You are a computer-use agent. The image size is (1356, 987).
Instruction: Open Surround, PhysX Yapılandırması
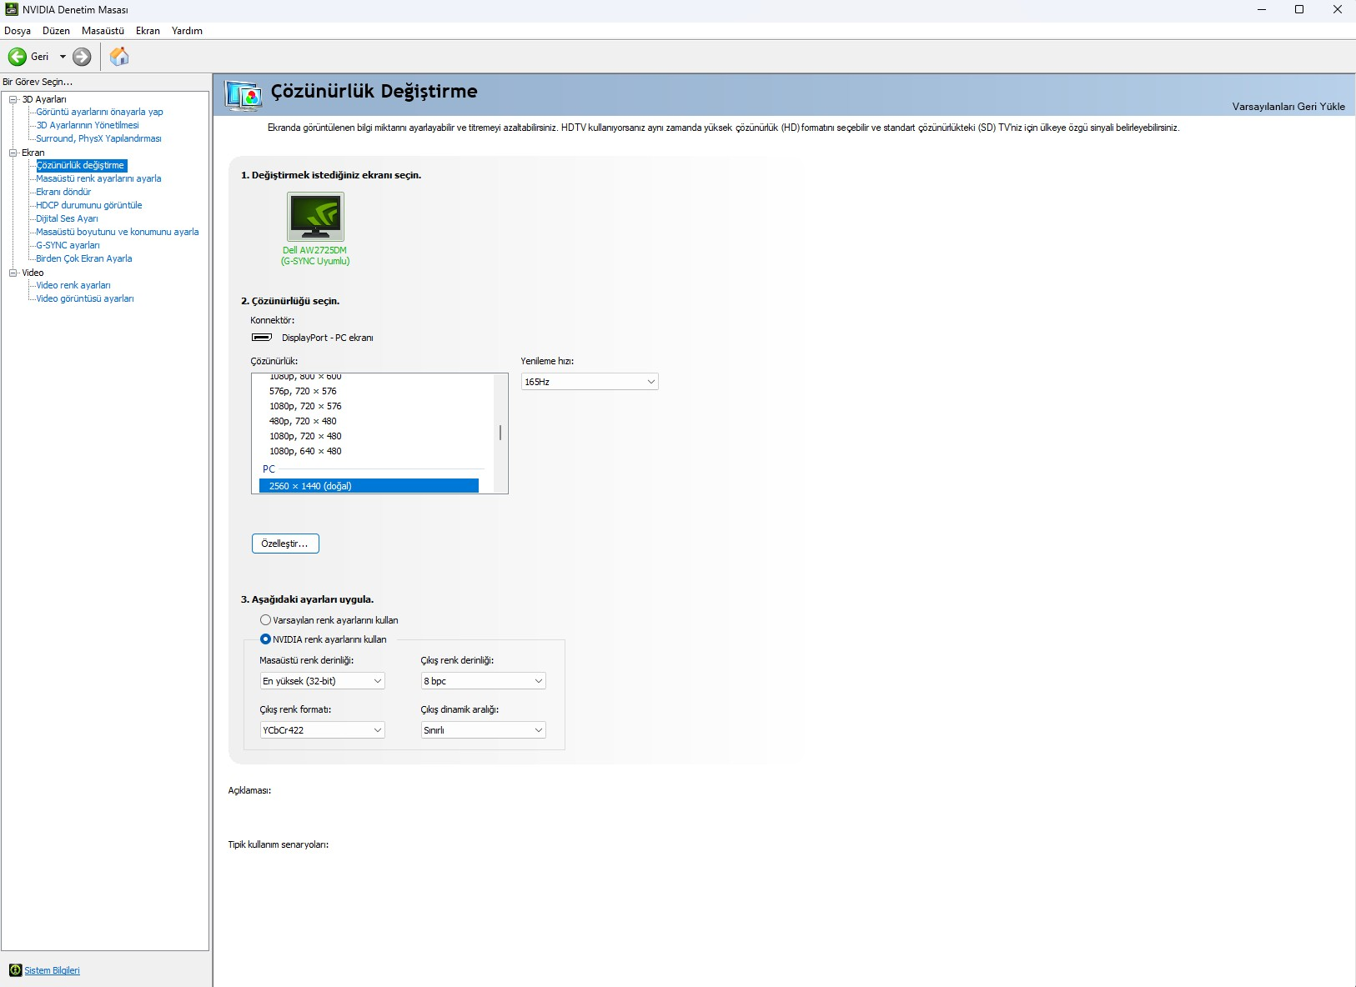(x=98, y=138)
